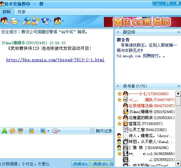Select member 小七 (172643489)
Image resolution: width=181 pixels, height=168 pixels.
tap(149, 94)
